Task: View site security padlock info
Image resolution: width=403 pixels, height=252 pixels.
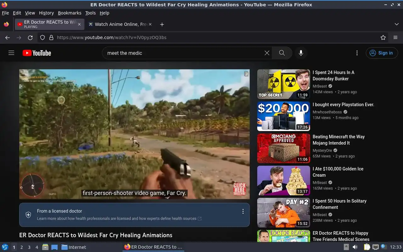Action: (51, 37)
